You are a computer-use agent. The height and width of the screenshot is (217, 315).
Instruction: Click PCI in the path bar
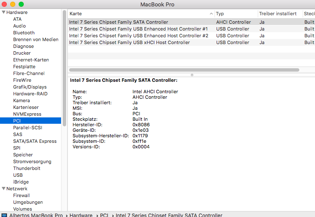pos(104,215)
